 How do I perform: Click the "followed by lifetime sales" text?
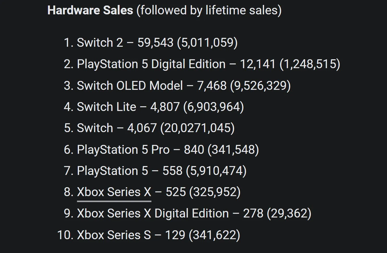[x=209, y=10]
